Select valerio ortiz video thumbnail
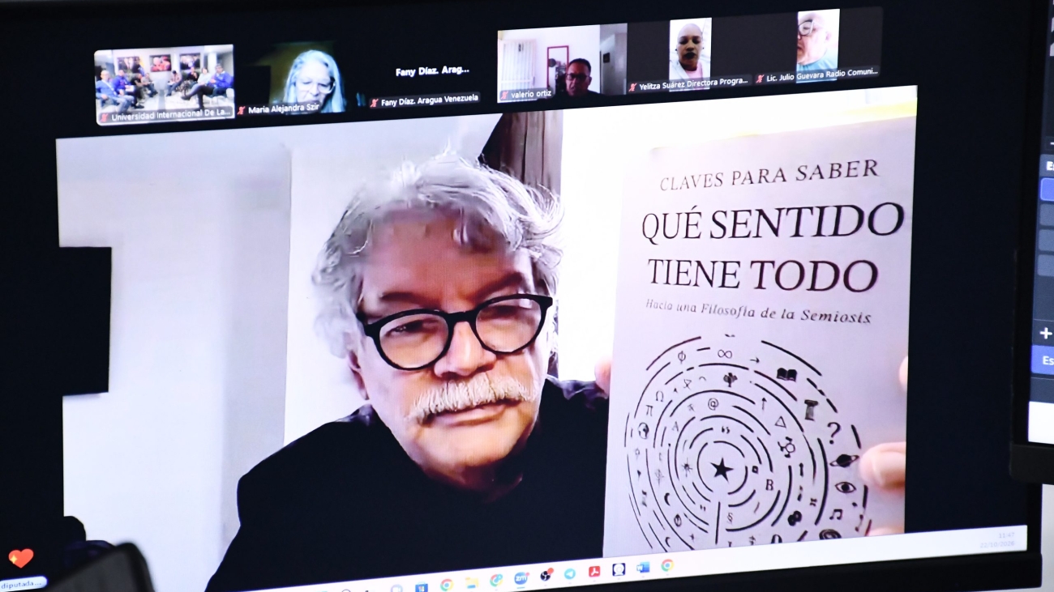The height and width of the screenshot is (592, 1054). click(x=561, y=63)
